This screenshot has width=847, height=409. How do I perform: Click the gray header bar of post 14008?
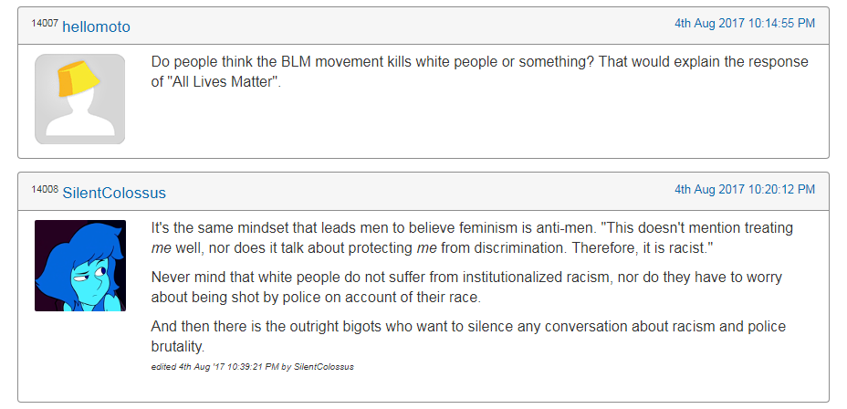pos(423,192)
